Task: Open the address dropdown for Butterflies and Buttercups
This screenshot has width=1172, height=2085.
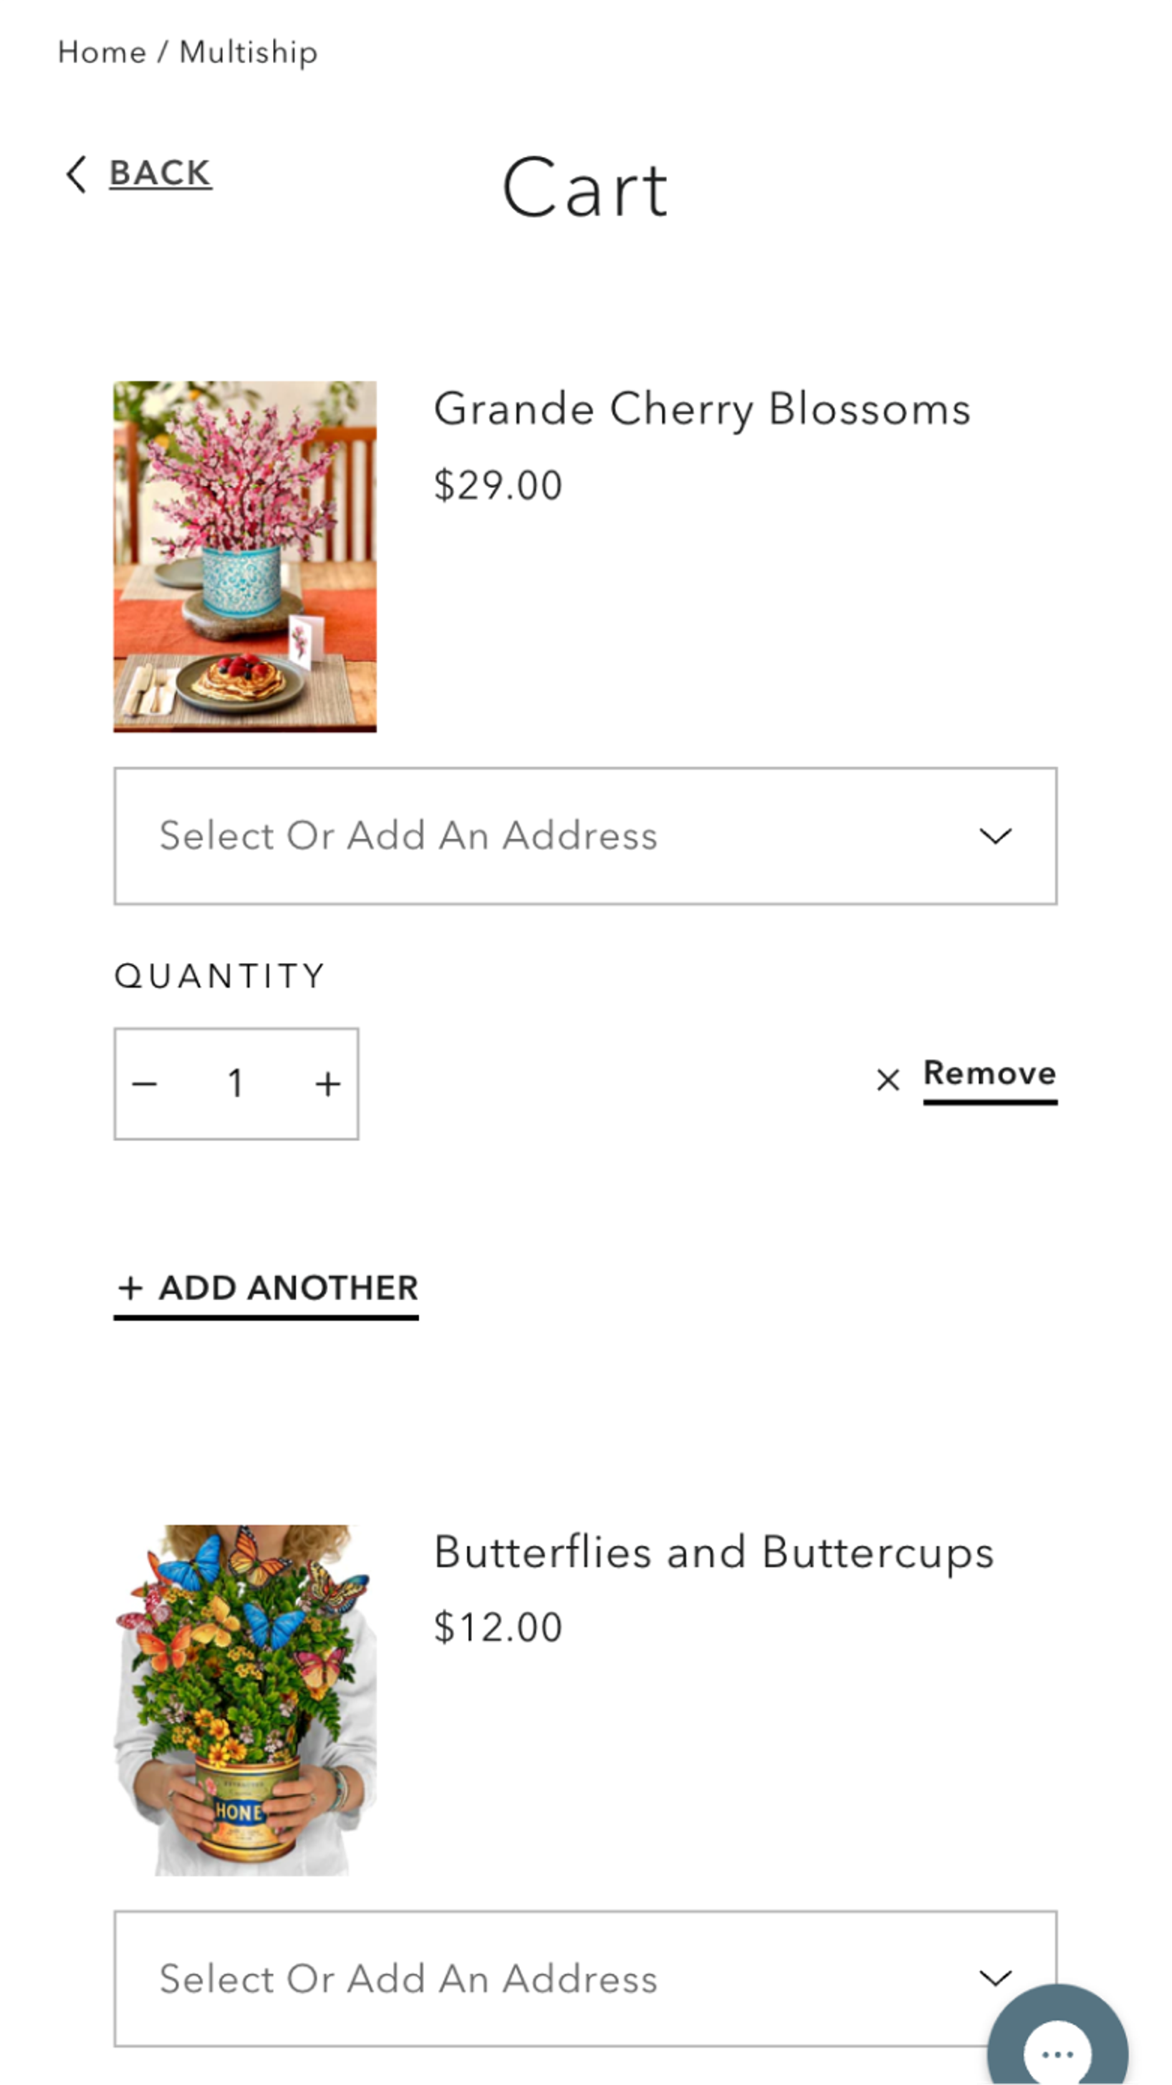Action: [585, 1978]
